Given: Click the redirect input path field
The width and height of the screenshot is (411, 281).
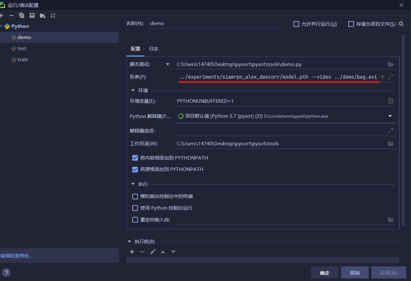Looking at the screenshot, I should [281, 219].
